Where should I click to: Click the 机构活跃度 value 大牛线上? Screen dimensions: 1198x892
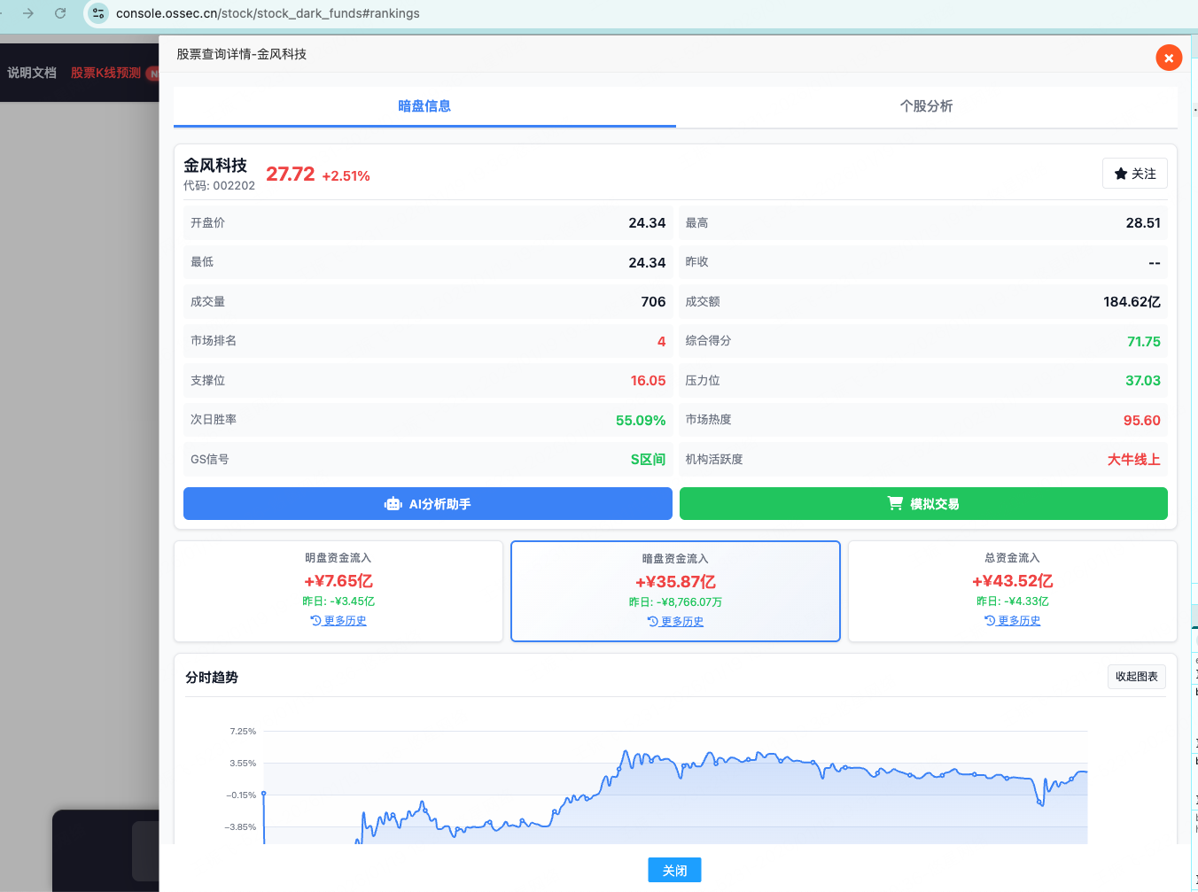[1133, 460]
